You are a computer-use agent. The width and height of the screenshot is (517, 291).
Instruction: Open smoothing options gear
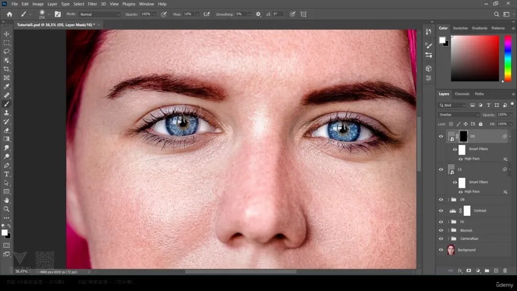pos(258,14)
